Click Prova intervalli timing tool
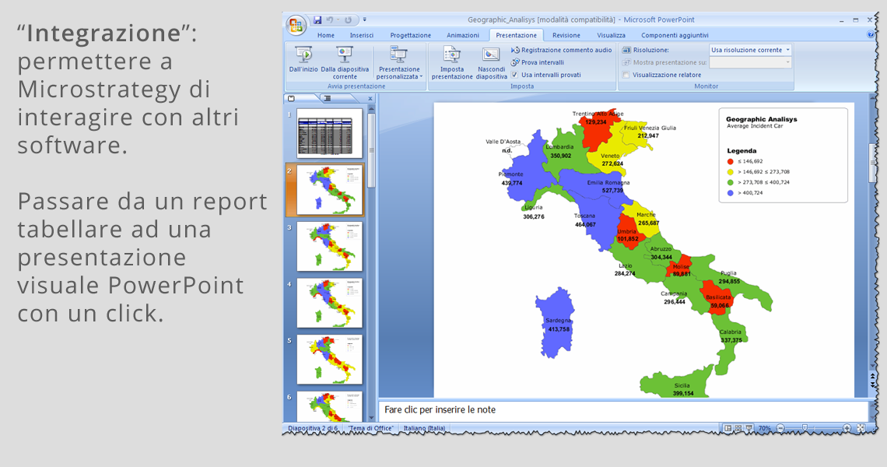Screen dimensions: 887x467 (x=542, y=62)
